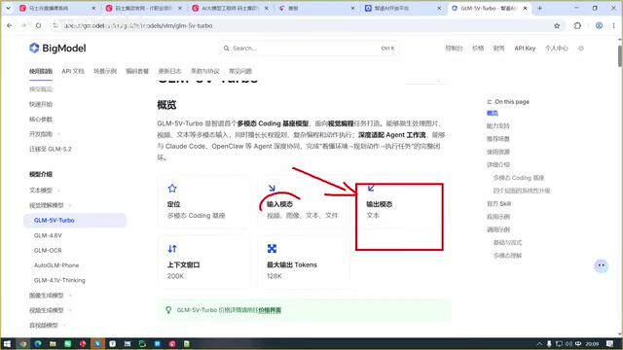The width and height of the screenshot is (623, 350).
Task: Click the 中 input method indicator
Action: click(578, 343)
